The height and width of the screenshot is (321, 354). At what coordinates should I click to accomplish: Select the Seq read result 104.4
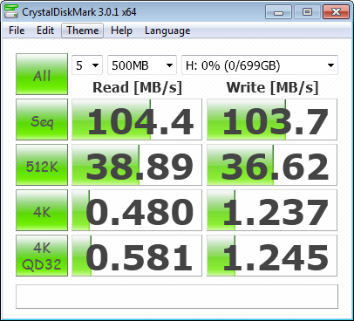pyautogui.click(x=137, y=120)
